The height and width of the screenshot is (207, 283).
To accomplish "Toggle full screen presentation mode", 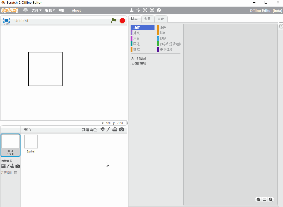I will click(x=7, y=21).
